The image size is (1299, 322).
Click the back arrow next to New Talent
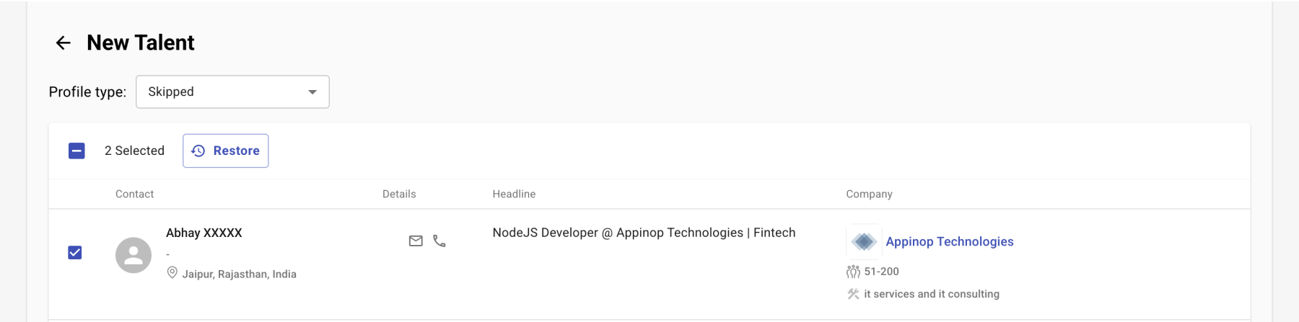pos(64,43)
